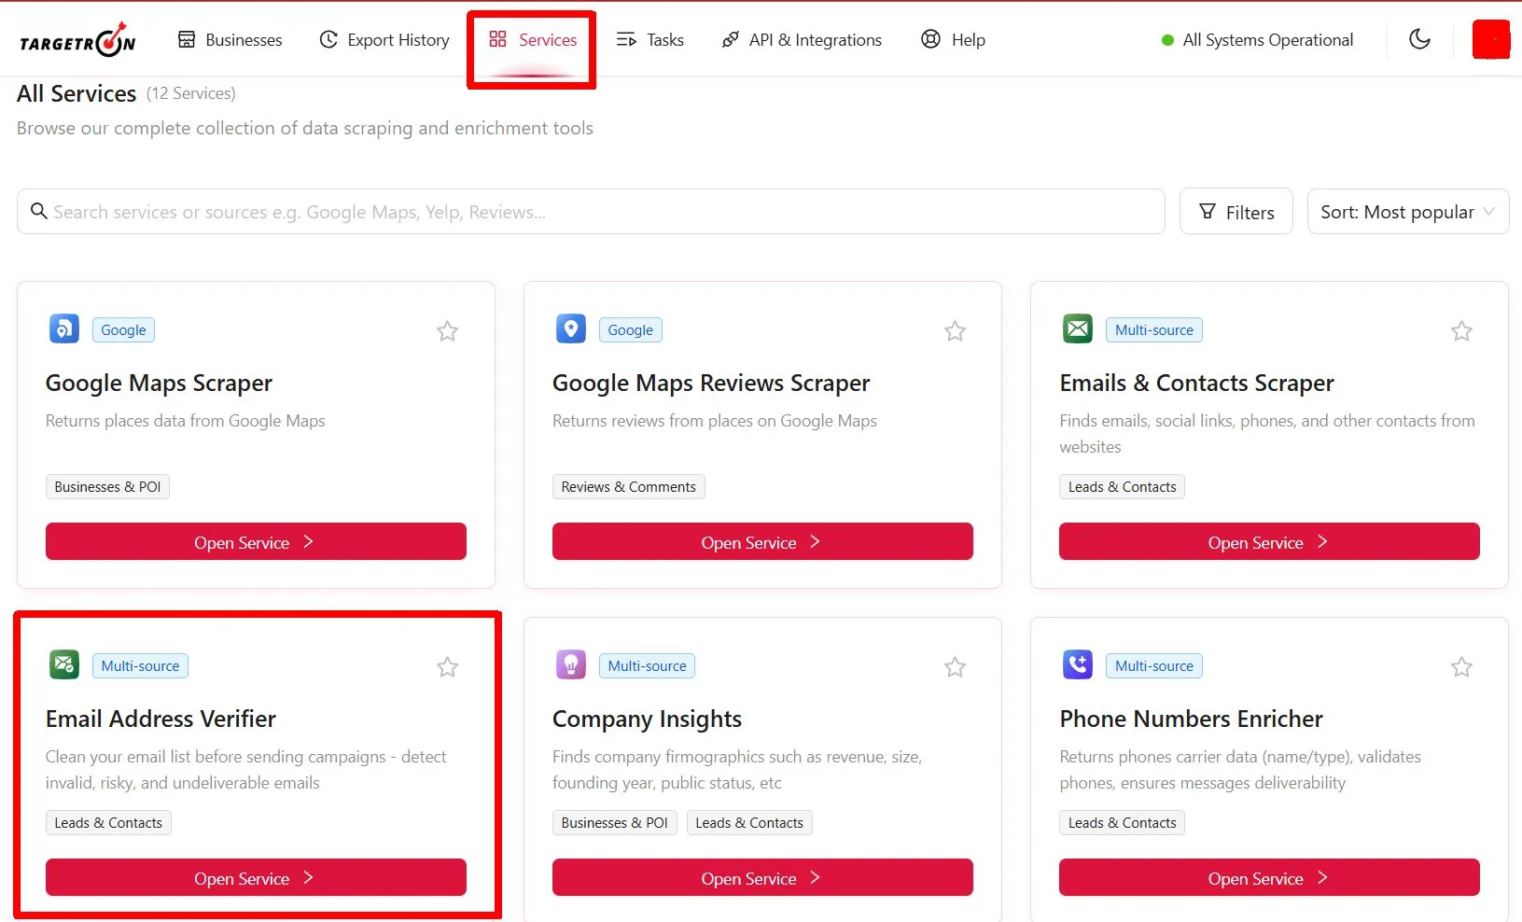Click Leads & Contacts tag on Emails & Contacts Scraper

click(x=1122, y=487)
